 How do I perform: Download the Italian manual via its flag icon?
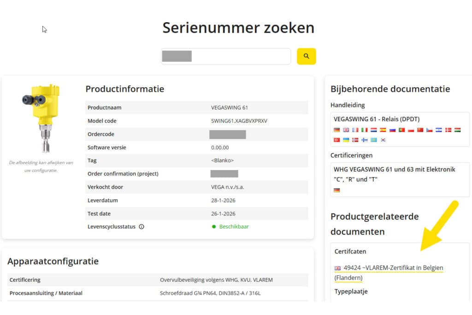[x=364, y=130]
